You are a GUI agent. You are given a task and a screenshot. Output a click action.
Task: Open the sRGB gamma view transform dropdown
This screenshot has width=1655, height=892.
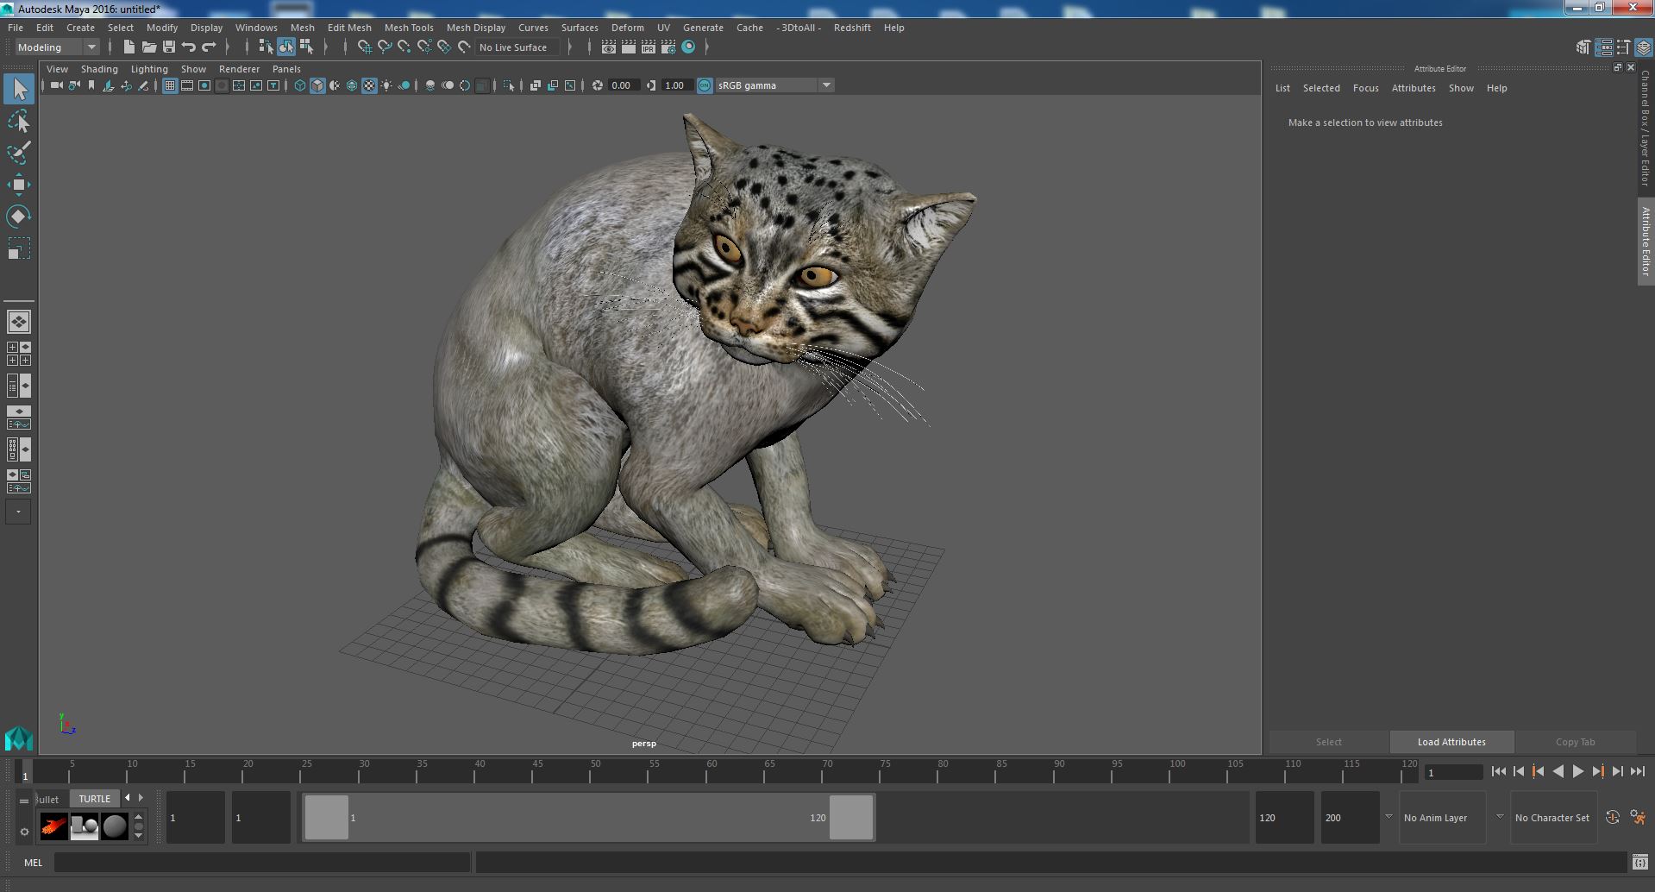[774, 85]
